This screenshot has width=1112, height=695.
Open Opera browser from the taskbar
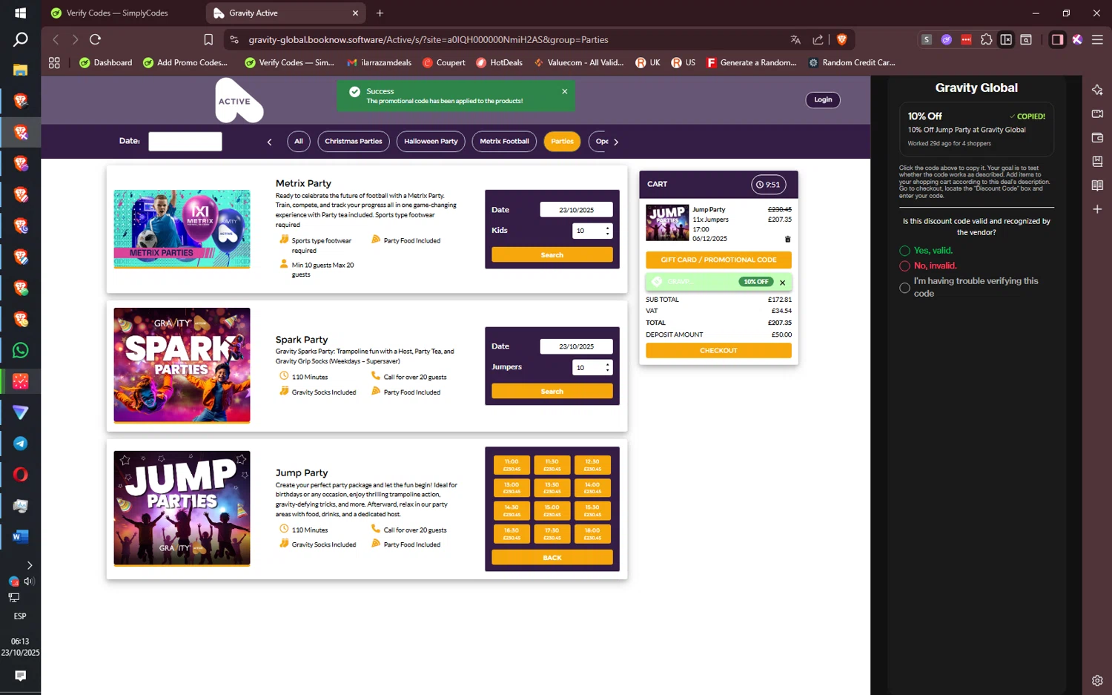pyautogui.click(x=21, y=475)
